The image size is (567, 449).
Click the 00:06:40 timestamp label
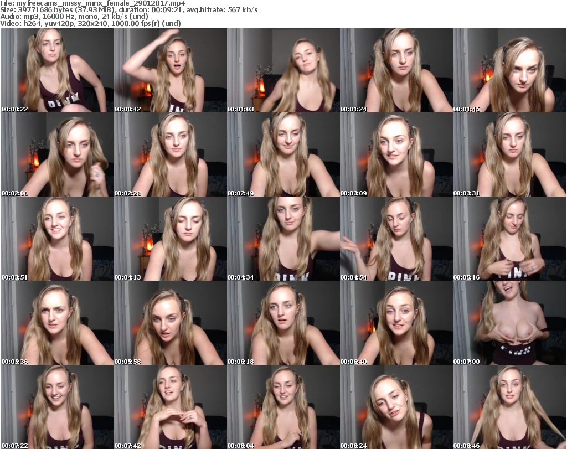(354, 362)
